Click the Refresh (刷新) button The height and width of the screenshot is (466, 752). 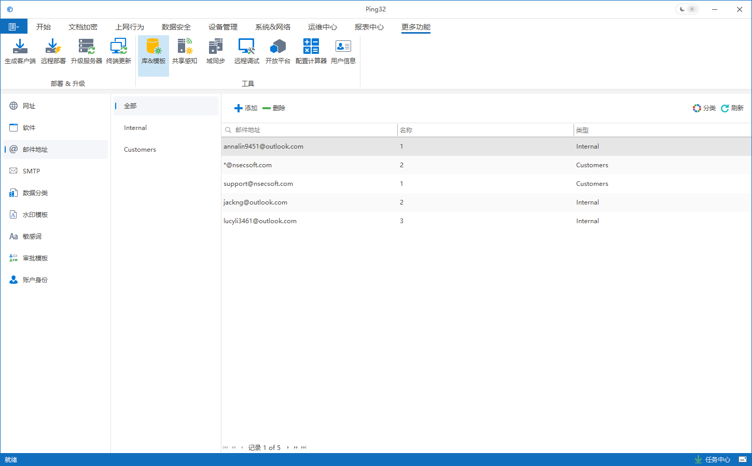[x=732, y=108]
